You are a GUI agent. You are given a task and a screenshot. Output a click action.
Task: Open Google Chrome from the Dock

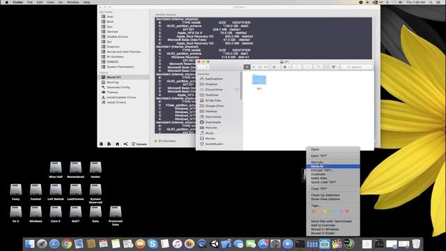tap(67, 244)
